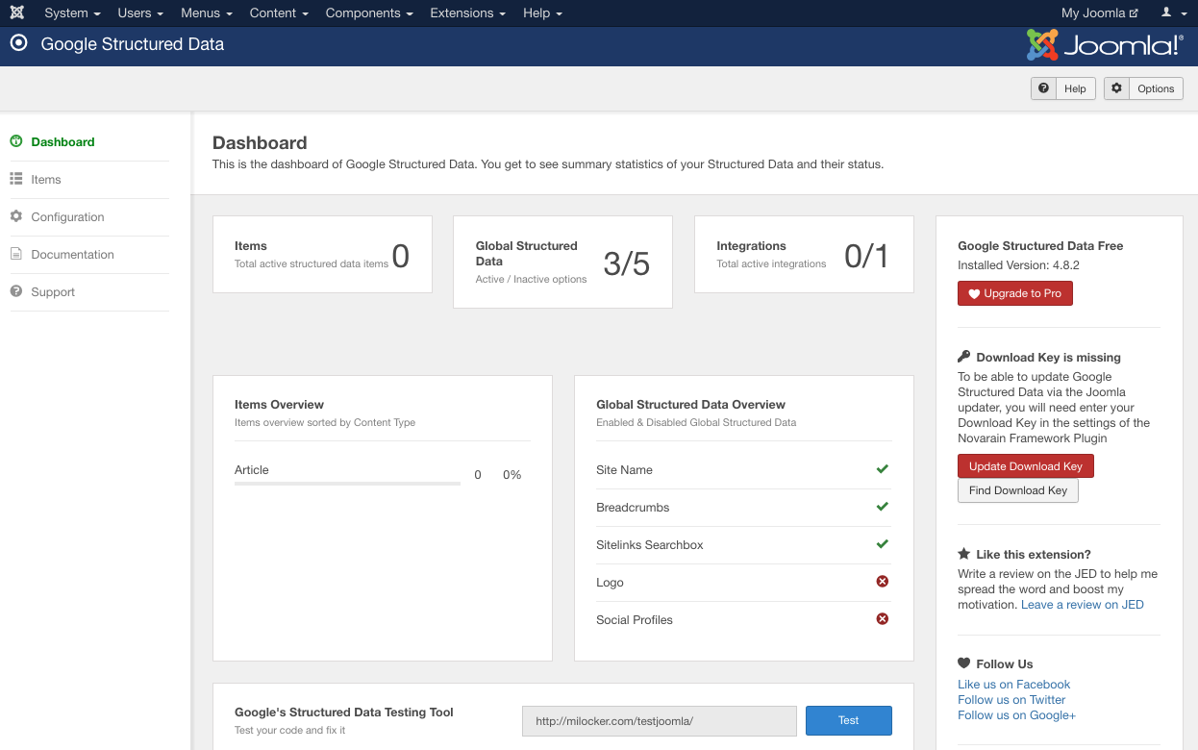Click the Options toolbar button
Viewport: 1198px width, 750px height.
(1143, 88)
